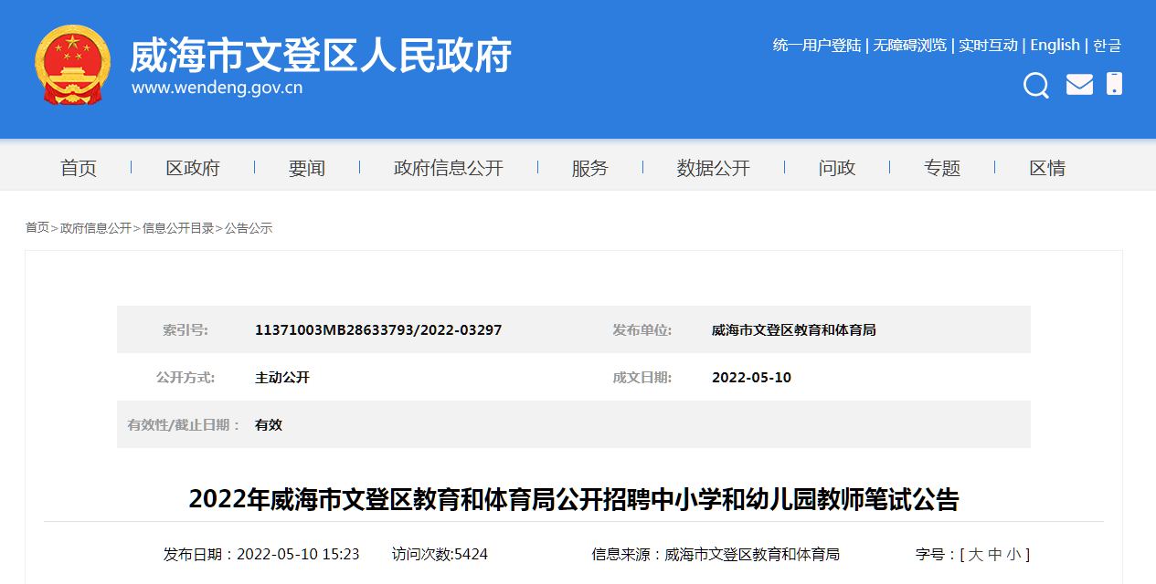1156x584 pixels.
Task: Click the 主动公开 value
Action: (282, 377)
